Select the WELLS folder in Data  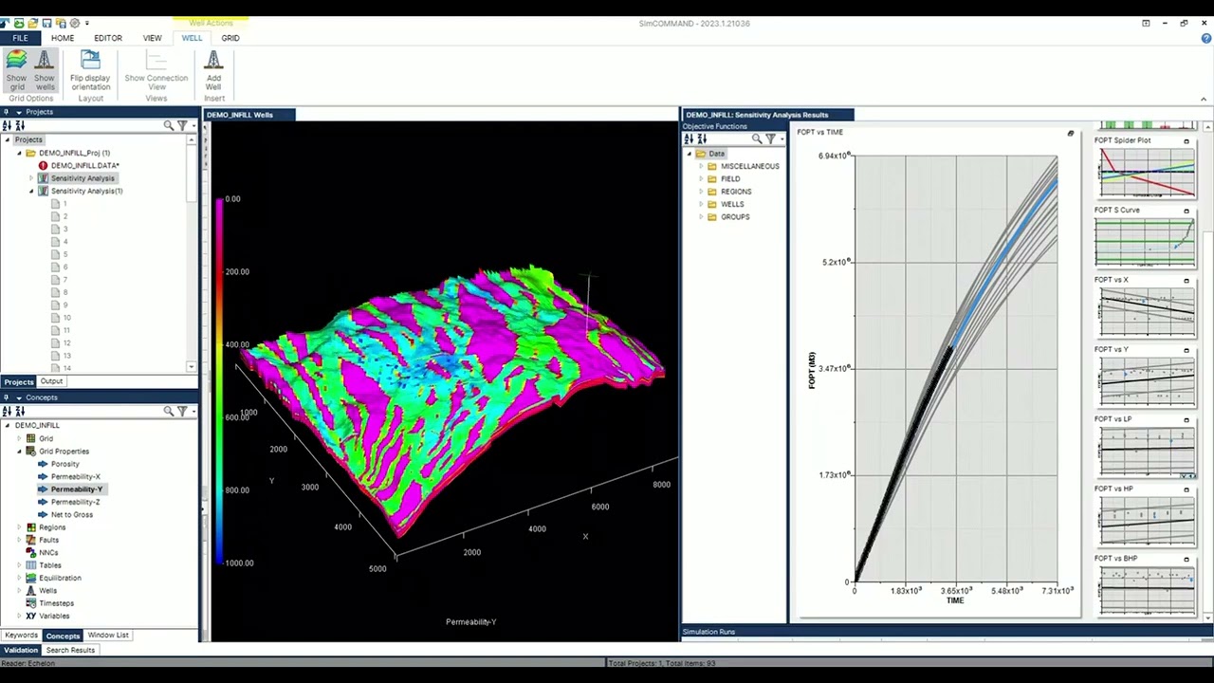click(x=731, y=204)
